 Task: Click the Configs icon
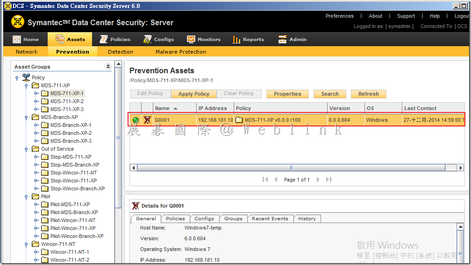coord(147,39)
